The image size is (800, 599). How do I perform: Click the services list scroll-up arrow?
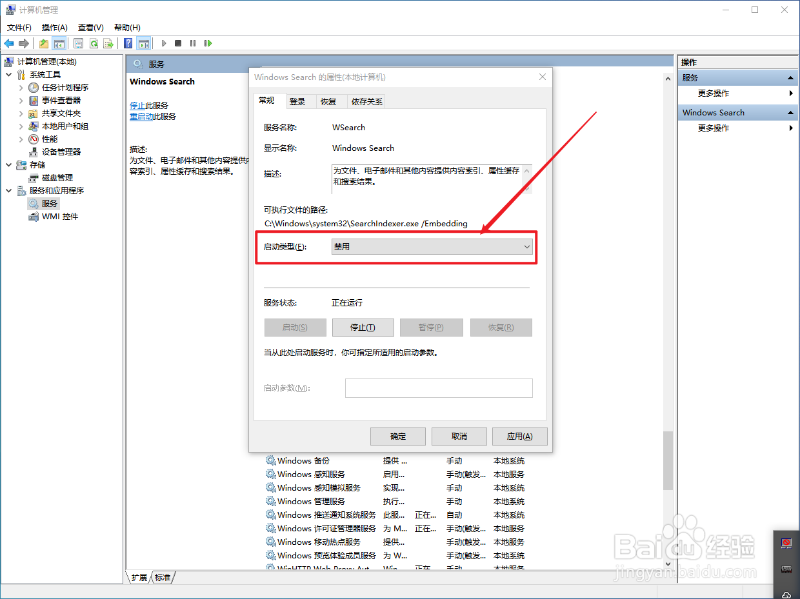pyautogui.click(x=668, y=79)
